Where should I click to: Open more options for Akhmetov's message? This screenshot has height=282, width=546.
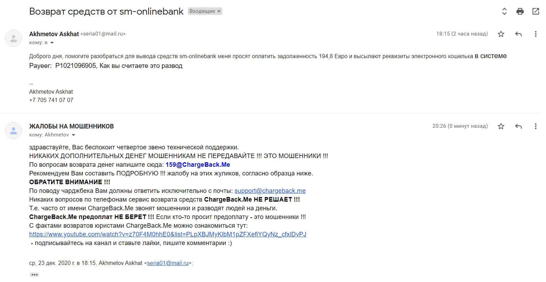click(535, 34)
